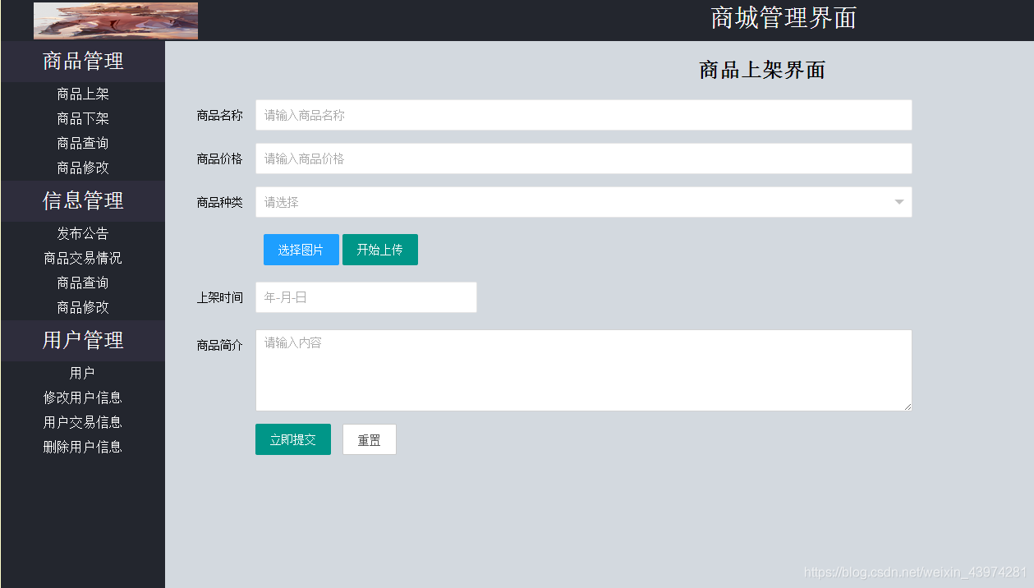Focus the 商品名称 input field
Image resolution: width=1034 pixels, height=588 pixels.
click(x=584, y=115)
